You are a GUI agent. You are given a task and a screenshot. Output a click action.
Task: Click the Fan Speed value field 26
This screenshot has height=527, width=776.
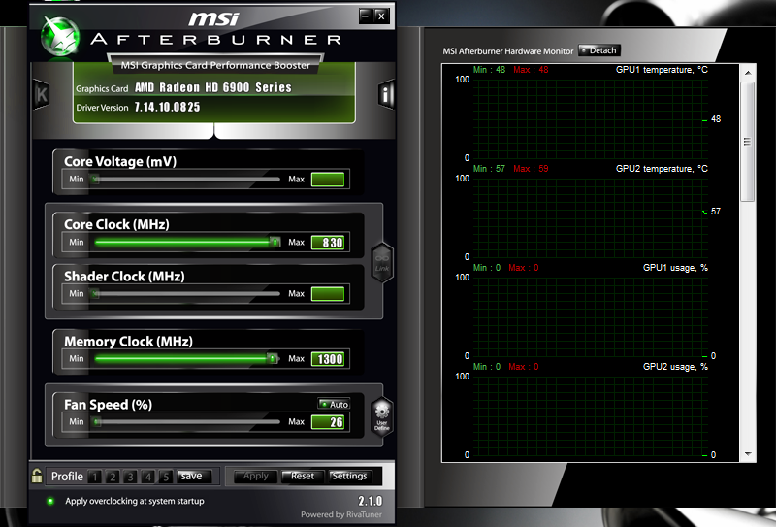coord(328,422)
